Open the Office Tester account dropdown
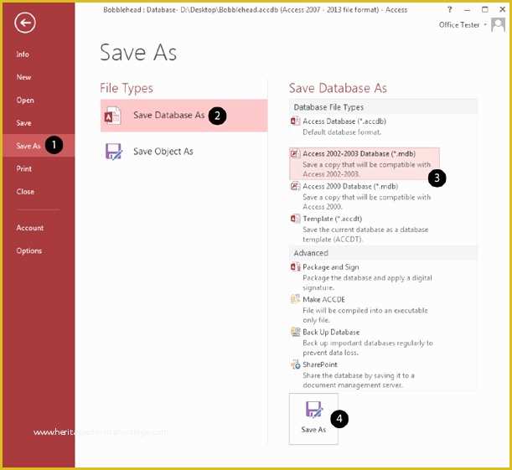This screenshot has width=512, height=470. (x=463, y=25)
